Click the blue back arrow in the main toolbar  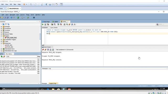(11, 17)
